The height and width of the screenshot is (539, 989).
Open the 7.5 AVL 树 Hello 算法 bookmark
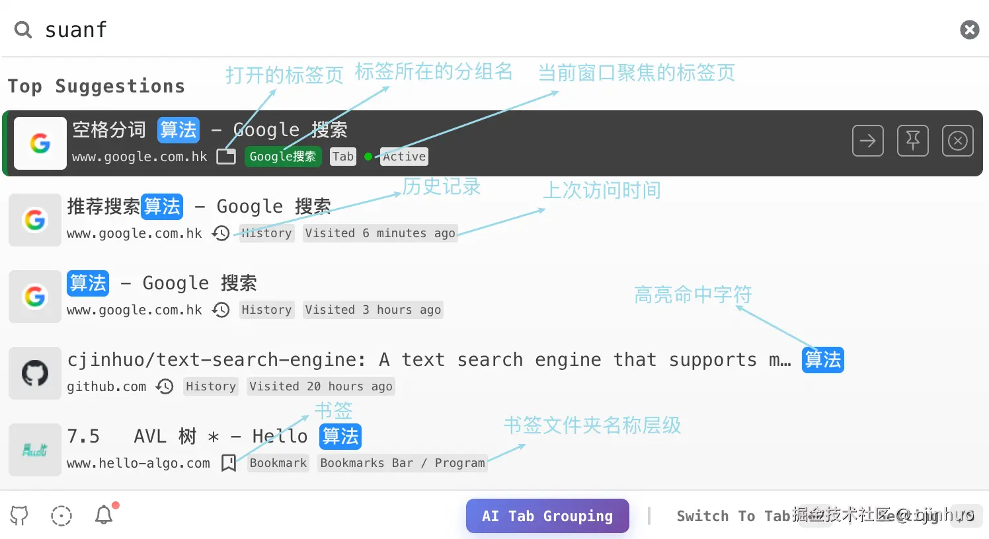coord(493,450)
